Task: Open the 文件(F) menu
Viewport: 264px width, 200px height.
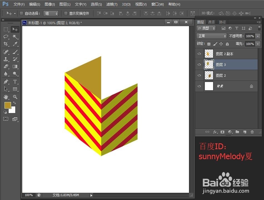Action: pos(19,4)
